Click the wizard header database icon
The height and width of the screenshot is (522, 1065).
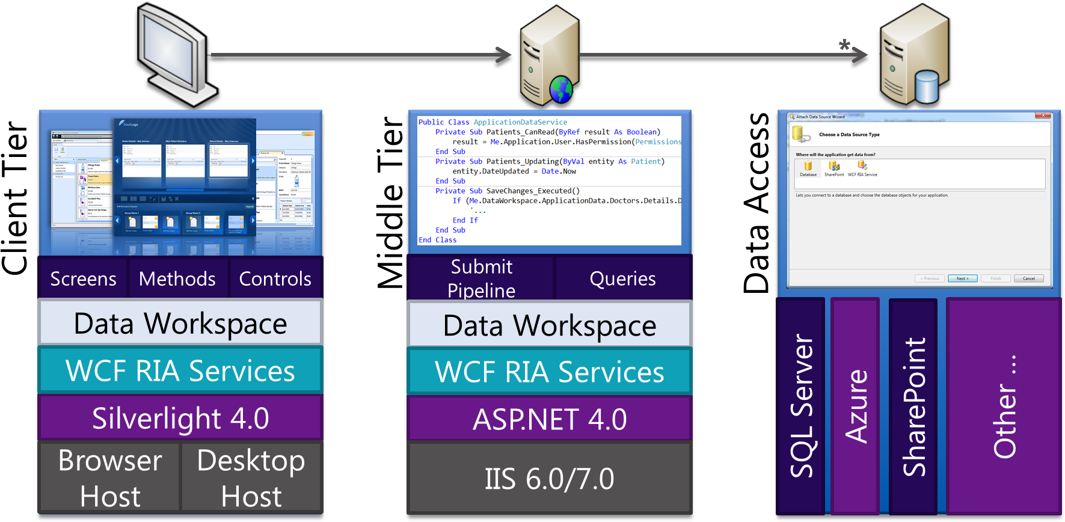click(801, 135)
